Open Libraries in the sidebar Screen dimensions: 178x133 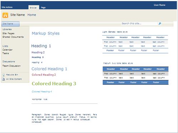7,29
